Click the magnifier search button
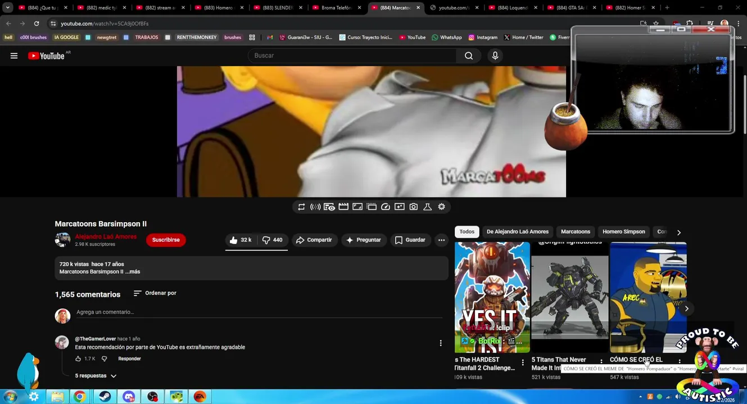The image size is (747, 404). (469, 56)
